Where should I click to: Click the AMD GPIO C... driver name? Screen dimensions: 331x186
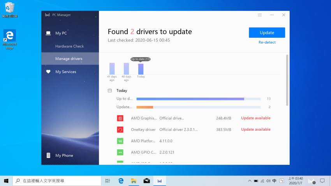point(144,152)
